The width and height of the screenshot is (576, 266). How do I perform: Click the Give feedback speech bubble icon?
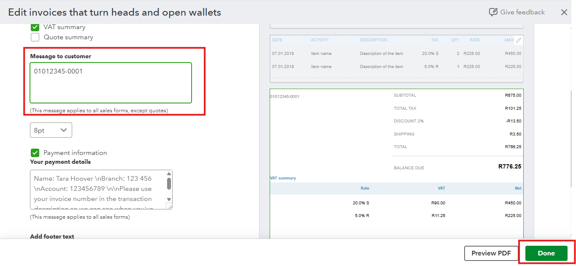click(x=493, y=12)
